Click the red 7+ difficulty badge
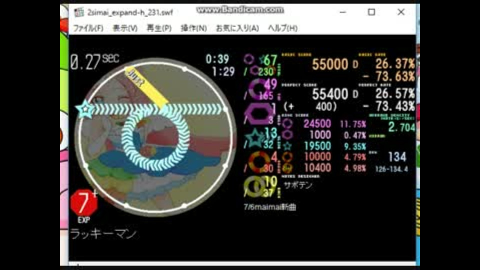The height and width of the screenshot is (270, 480). pos(84,202)
